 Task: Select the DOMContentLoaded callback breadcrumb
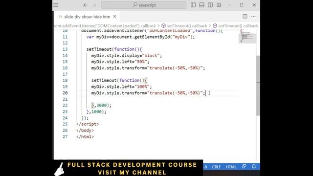tap(105, 26)
